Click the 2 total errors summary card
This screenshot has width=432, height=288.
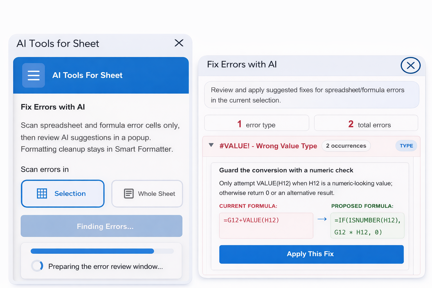tap(366, 123)
